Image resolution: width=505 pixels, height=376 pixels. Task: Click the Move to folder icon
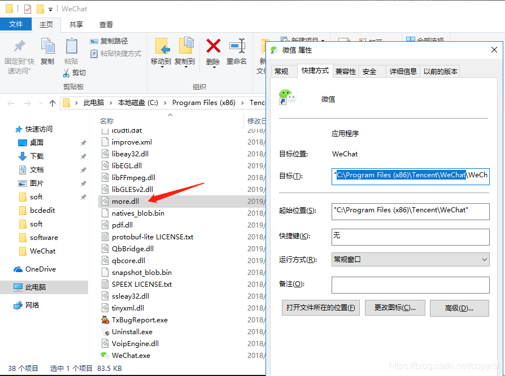(x=162, y=46)
